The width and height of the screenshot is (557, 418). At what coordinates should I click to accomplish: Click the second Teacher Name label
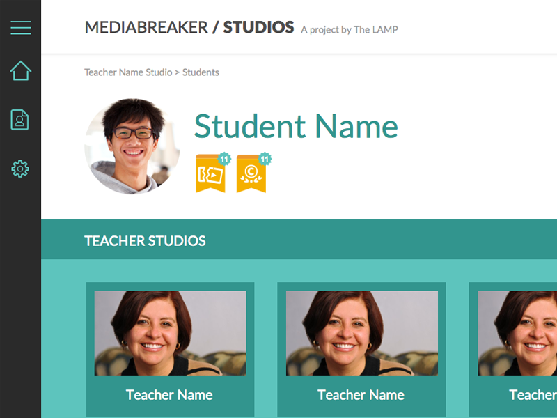tap(361, 395)
